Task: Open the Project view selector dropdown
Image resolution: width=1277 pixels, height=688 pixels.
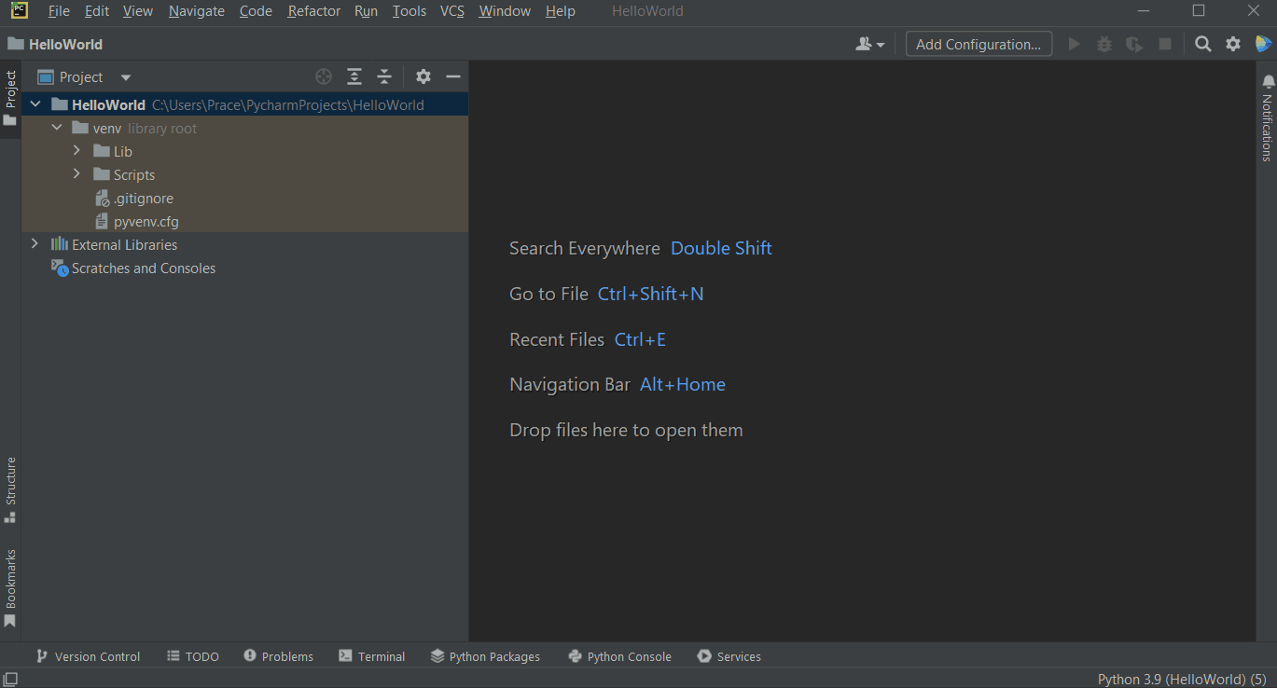Action: click(84, 77)
